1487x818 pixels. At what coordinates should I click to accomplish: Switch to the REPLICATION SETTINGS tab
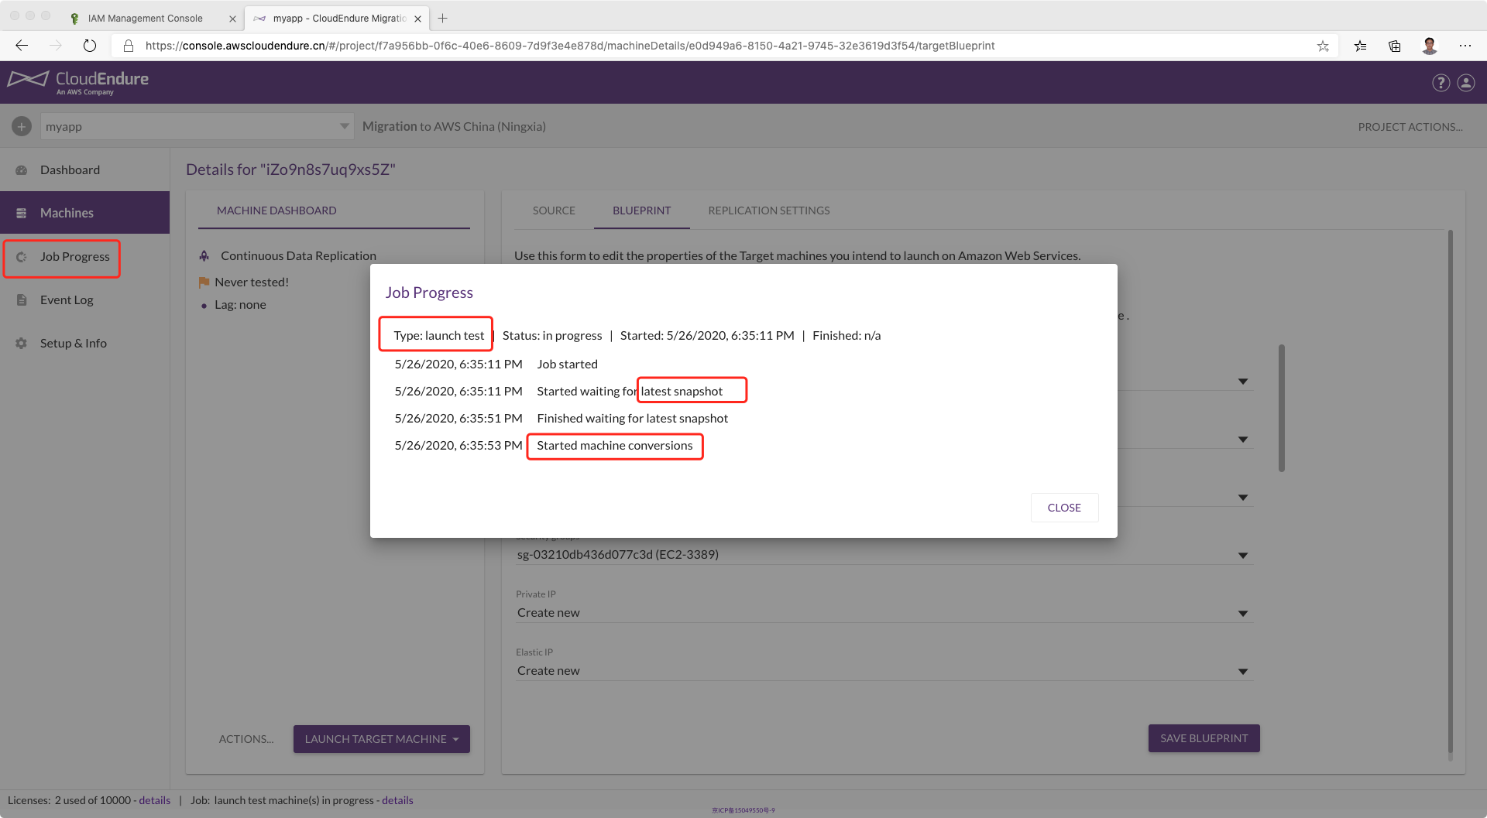point(768,210)
